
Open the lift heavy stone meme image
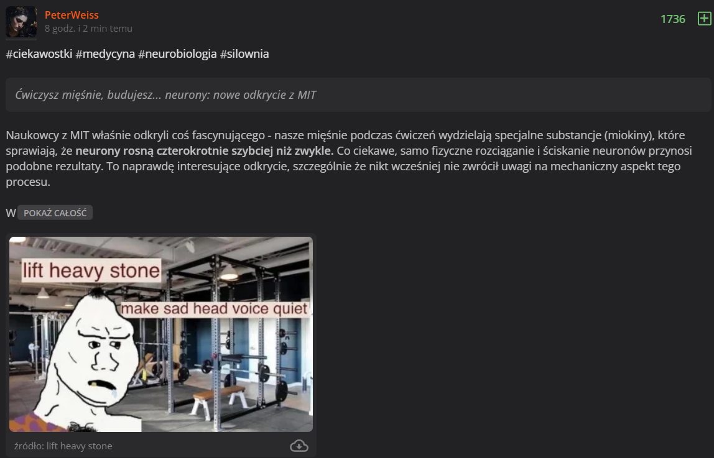pyautogui.click(x=161, y=334)
